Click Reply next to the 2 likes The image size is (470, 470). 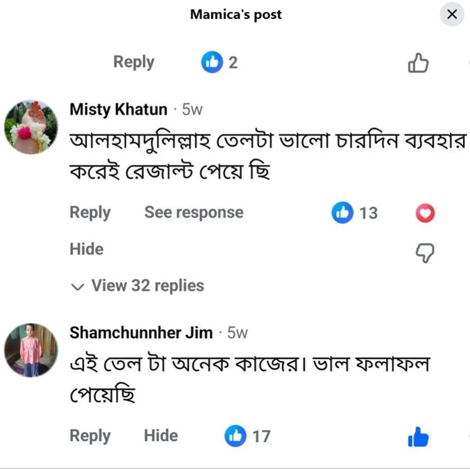tap(134, 62)
